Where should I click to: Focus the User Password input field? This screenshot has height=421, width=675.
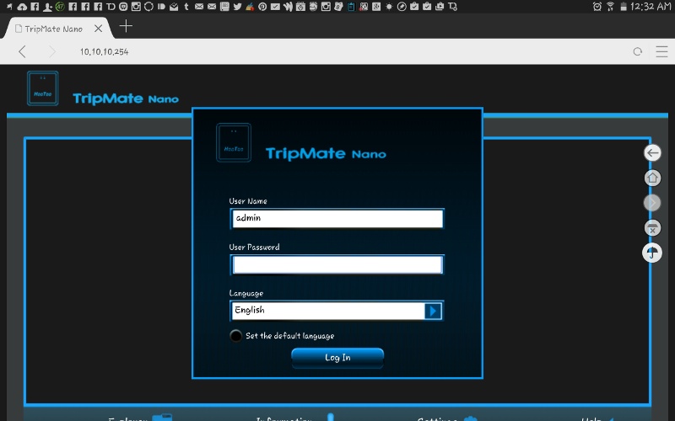(x=337, y=264)
